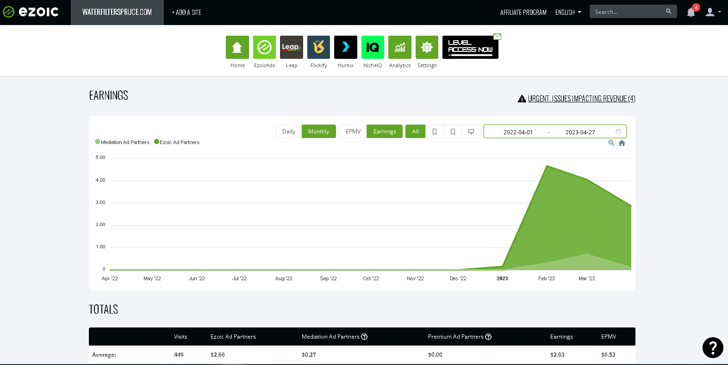Click Mediation Ad Partners help icon
Screen dimensions: 728x365
(364, 337)
